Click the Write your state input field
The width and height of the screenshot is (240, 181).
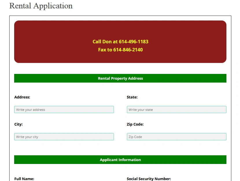pos(176,109)
